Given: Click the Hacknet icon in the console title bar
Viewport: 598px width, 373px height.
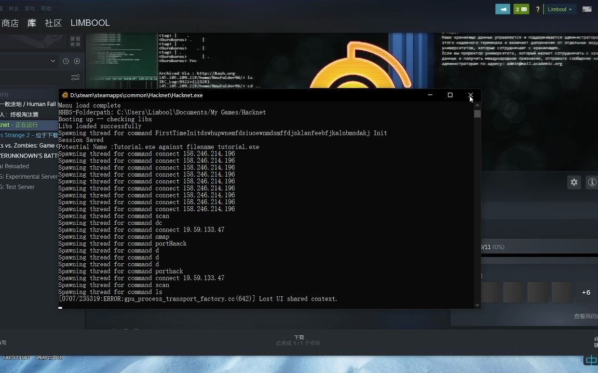Looking at the screenshot, I should (x=65, y=95).
